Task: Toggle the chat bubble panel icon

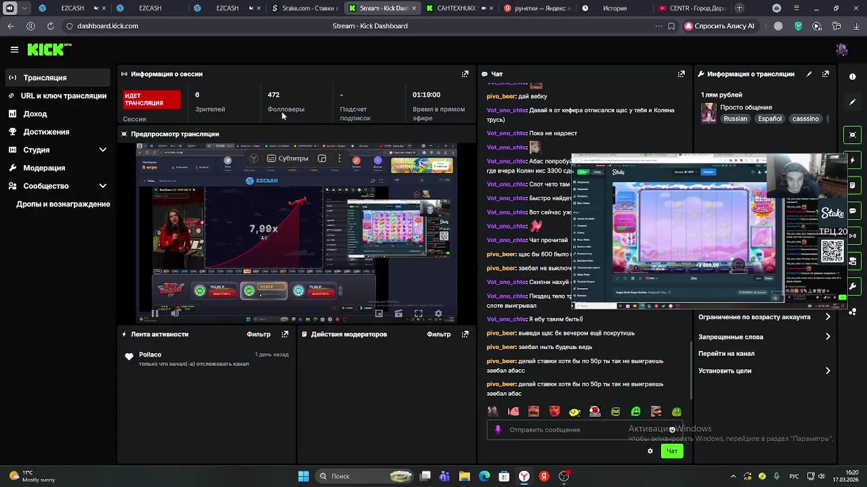Action: point(853,211)
